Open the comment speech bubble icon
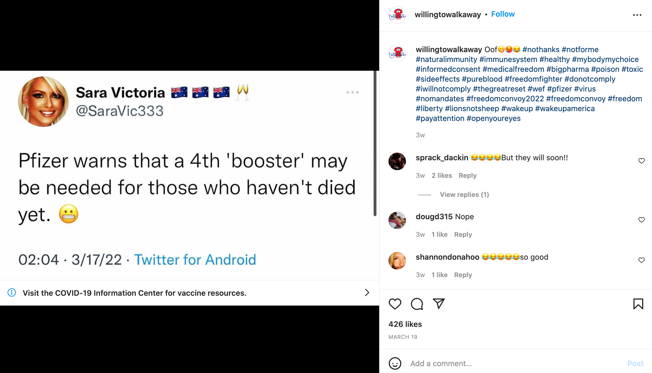 (417, 304)
